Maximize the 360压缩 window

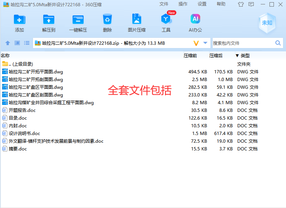coord(272,4)
